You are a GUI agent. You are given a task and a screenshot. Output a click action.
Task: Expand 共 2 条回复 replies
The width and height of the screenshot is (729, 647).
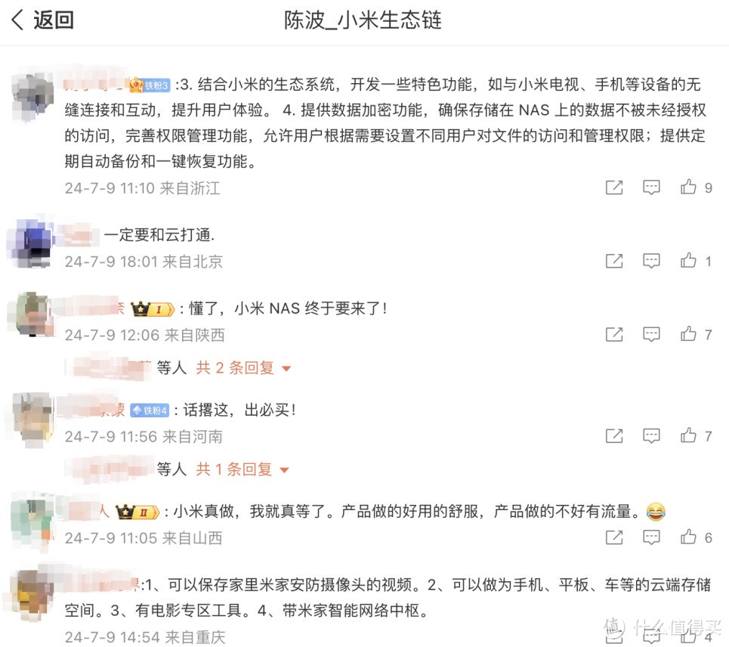coord(243,368)
